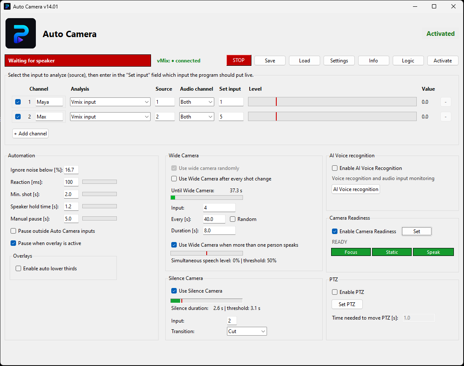Open the Info window
Screen dimensions: 464x366
click(x=373, y=61)
